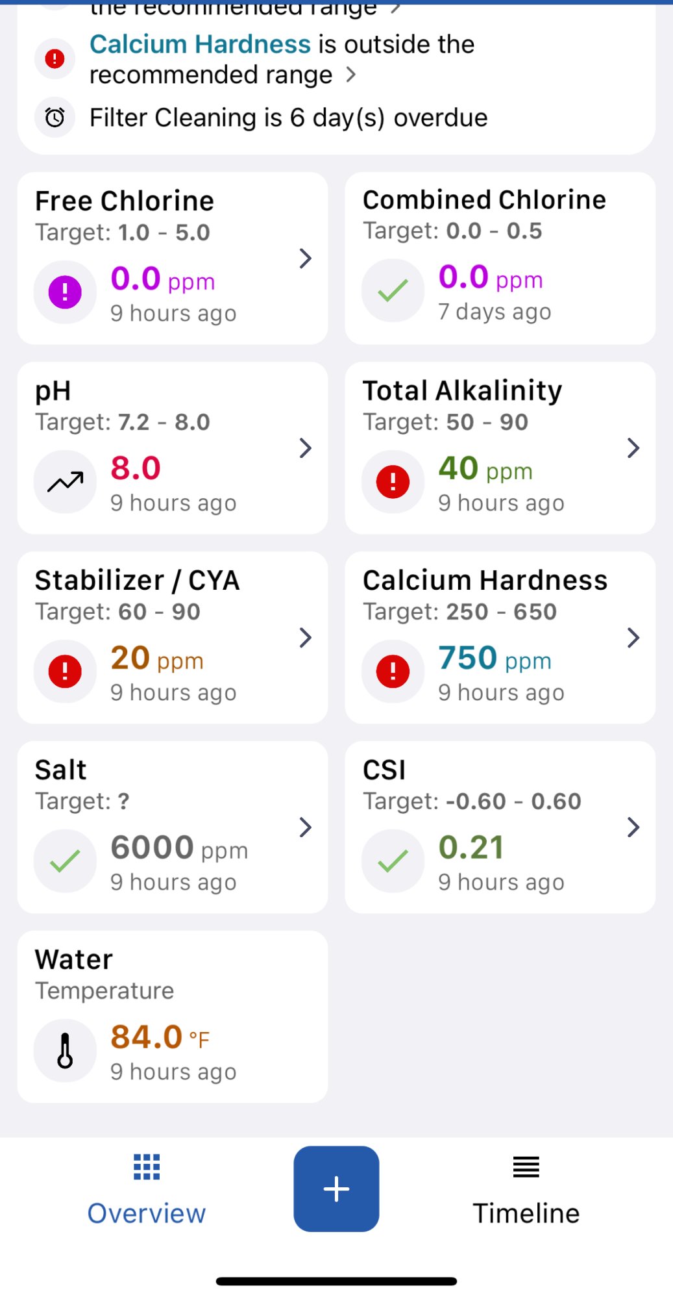Tap the green checkmark icon on CSI
The image size is (673, 1299).
pos(393,861)
